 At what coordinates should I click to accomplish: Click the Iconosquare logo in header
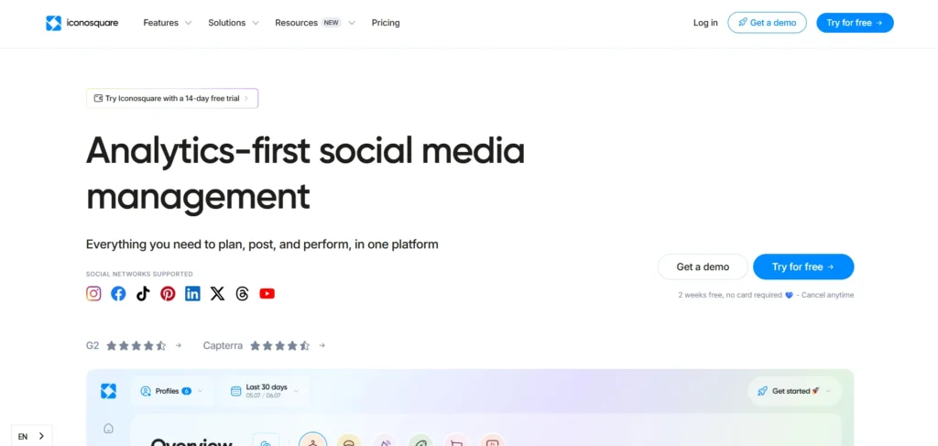click(x=82, y=23)
